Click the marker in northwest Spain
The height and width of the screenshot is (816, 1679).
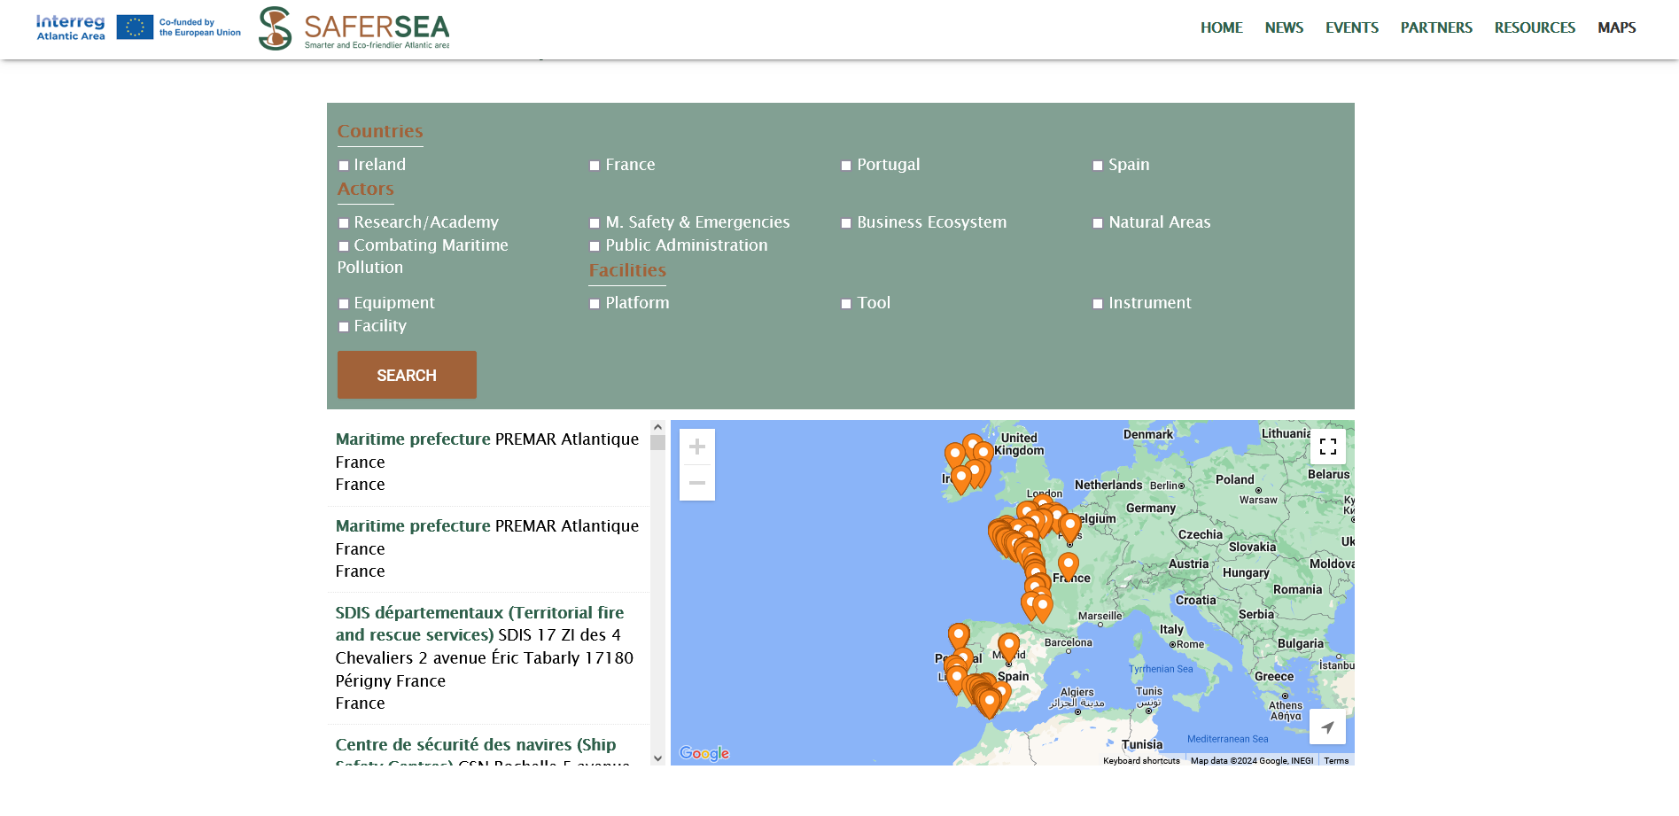point(959,637)
